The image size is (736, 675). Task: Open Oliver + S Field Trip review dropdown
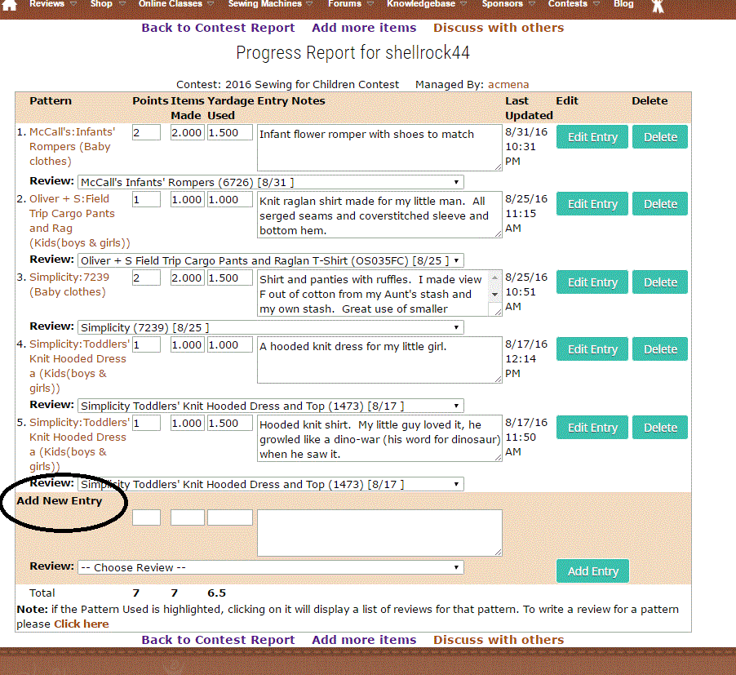tap(271, 260)
